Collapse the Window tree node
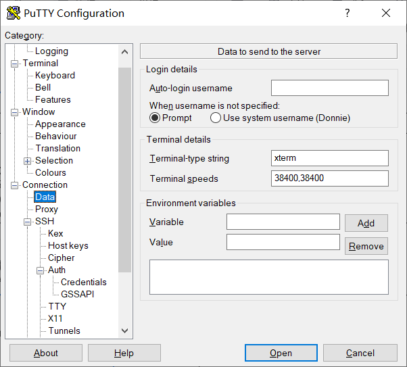This screenshot has width=407, height=367. [x=15, y=112]
